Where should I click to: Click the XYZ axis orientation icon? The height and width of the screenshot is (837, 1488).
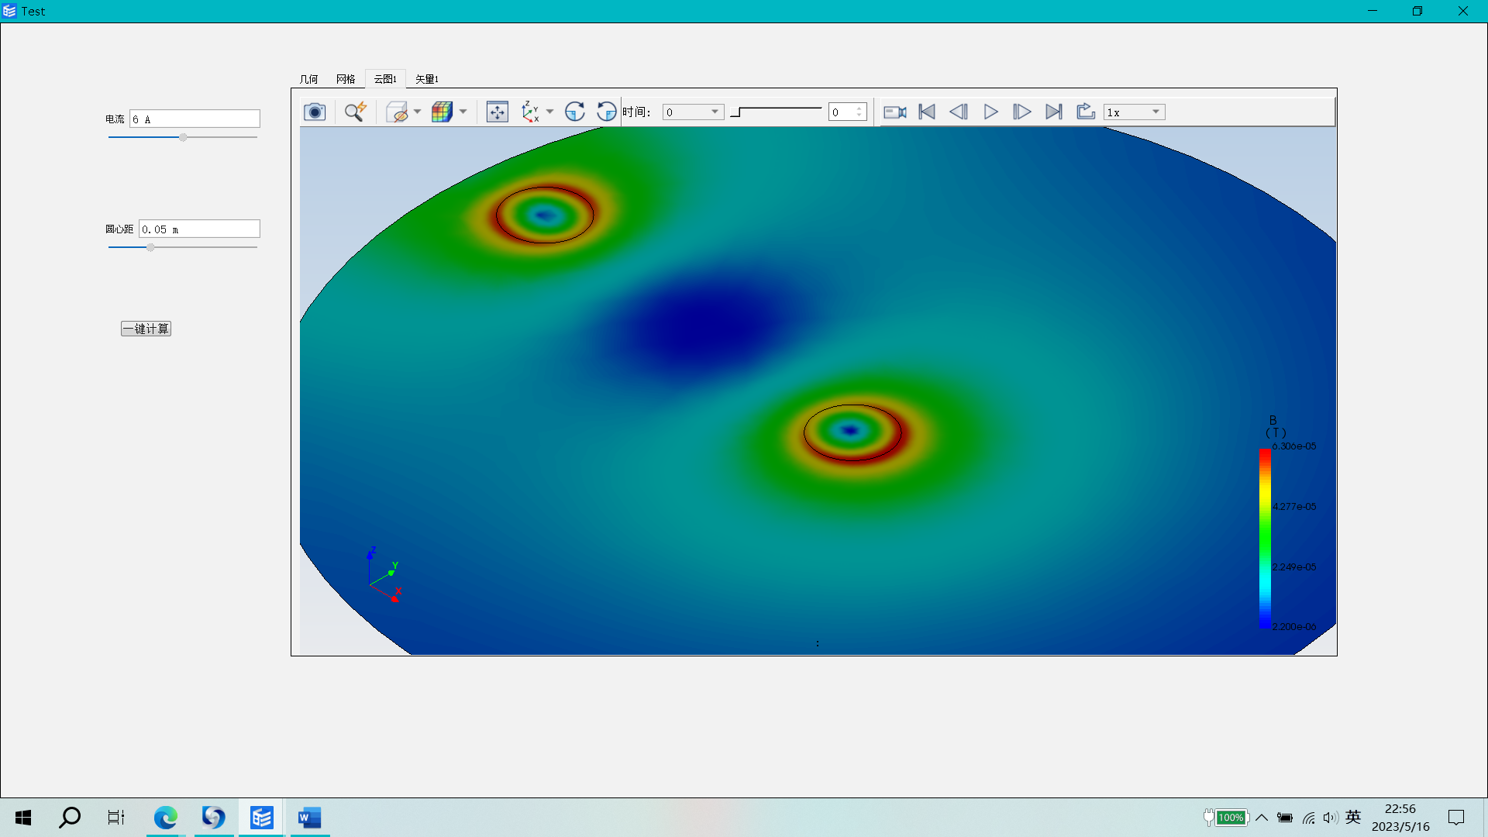tap(530, 112)
